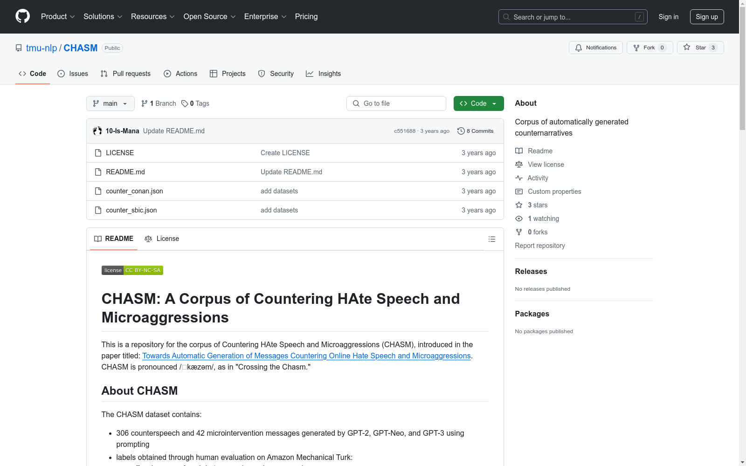Viewport: 746px width, 466px height.
Task: Select the Code repository tab
Action: pos(33,74)
